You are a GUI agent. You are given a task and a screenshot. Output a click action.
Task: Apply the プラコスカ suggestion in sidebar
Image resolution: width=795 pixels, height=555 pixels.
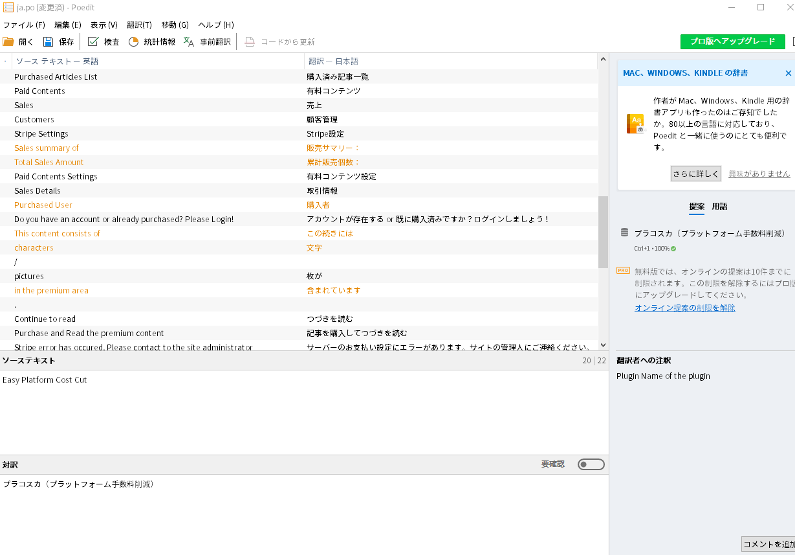click(710, 233)
